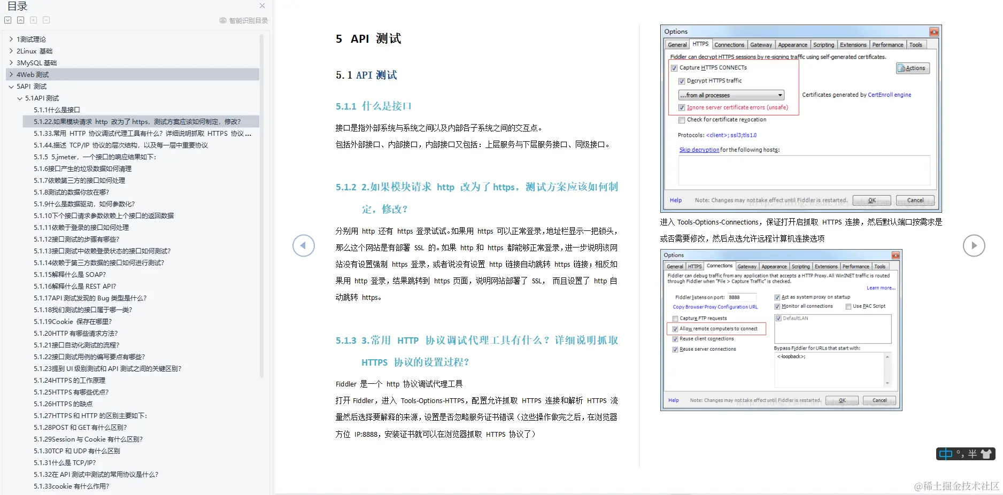Select the General tab in upper Options dialog
Image resolution: width=1003 pixels, height=495 pixels.
(677, 45)
